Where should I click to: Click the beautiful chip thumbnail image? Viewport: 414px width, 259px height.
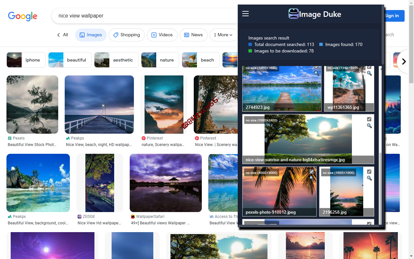[x=56, y=60]
